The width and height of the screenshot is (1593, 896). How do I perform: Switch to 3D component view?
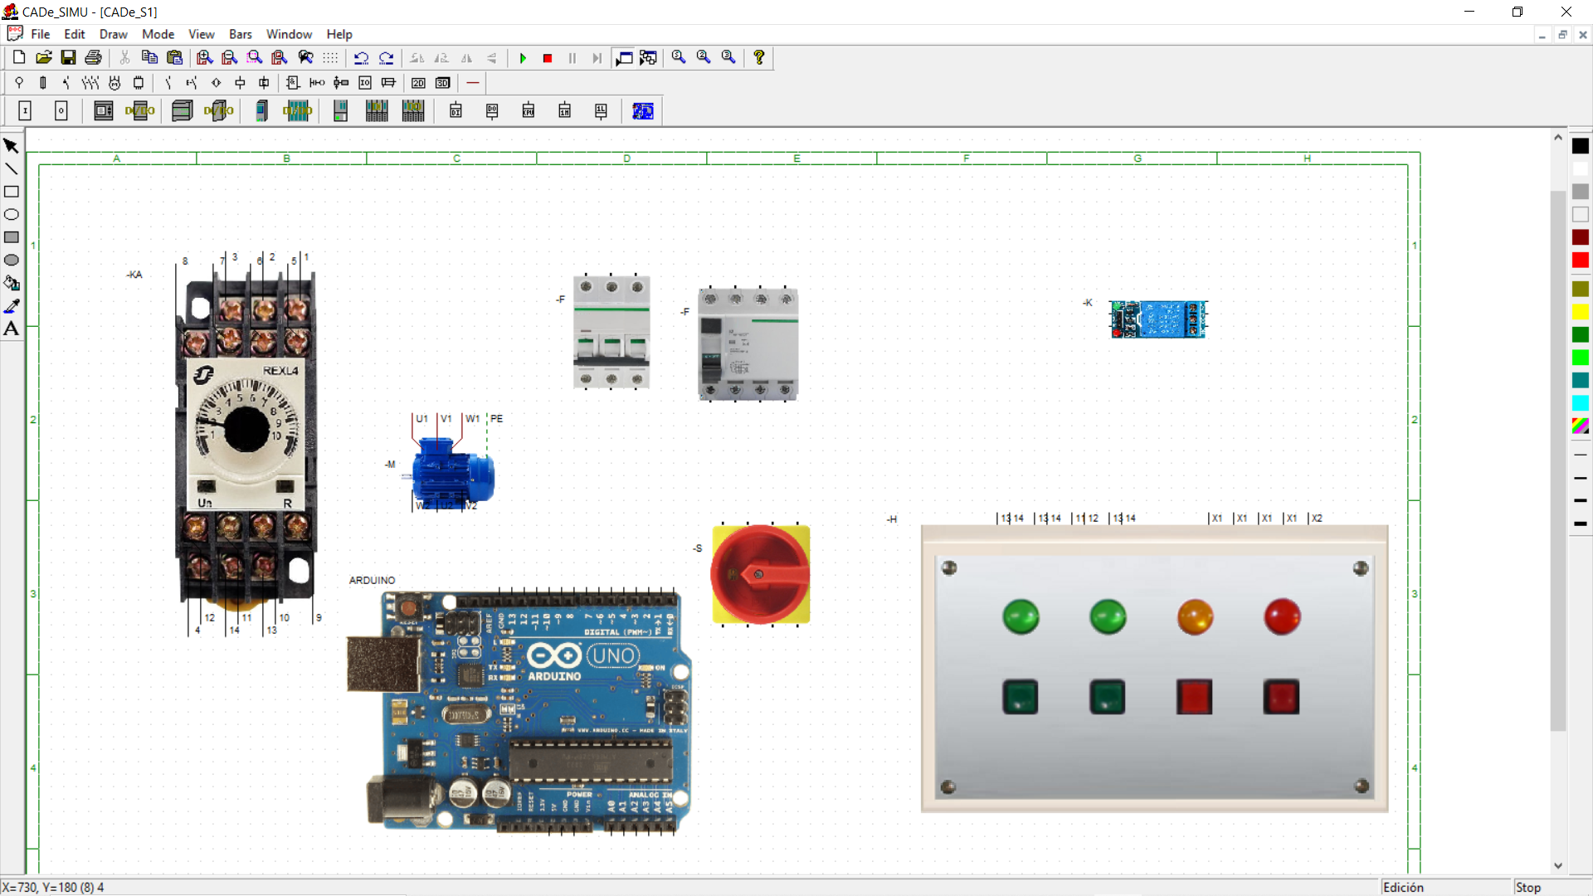point(443,83)
